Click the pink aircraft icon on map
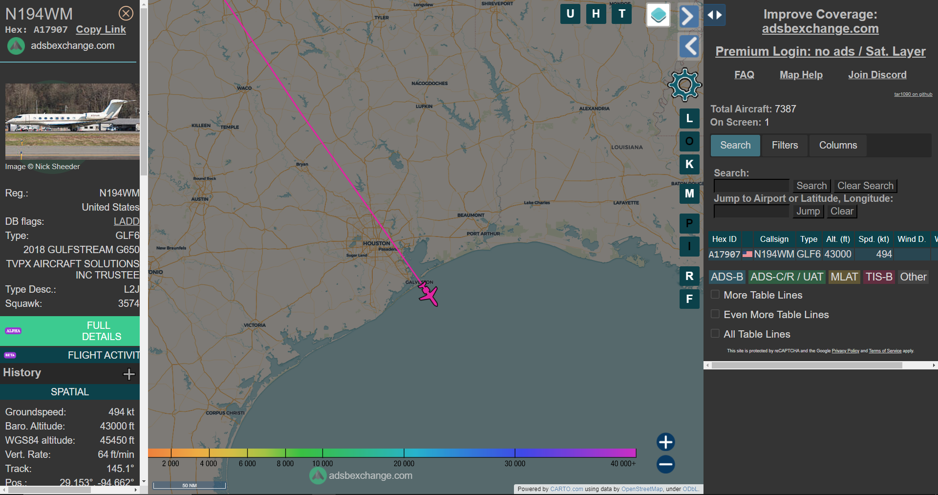The image size is (938, 495). pyautogui.click(x=428, y=295)
